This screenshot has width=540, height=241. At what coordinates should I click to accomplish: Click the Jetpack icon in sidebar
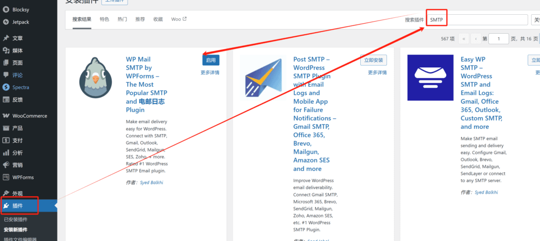[x=6, y=22]
